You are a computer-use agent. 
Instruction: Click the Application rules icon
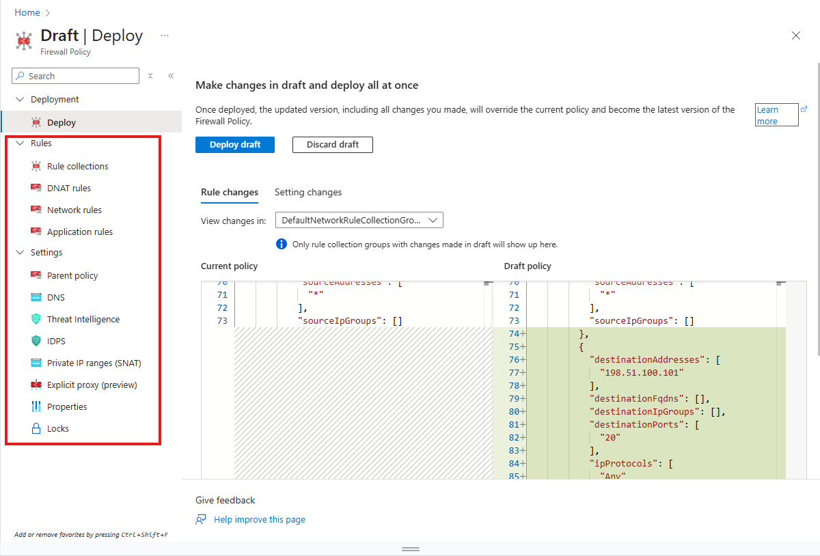click(x=36, y=232)
